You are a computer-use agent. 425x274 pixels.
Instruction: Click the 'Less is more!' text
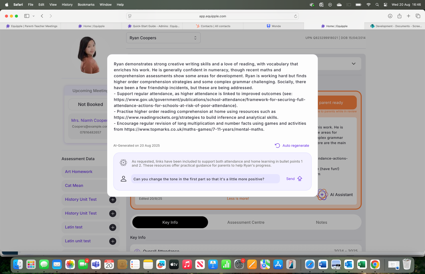point(238,198)
